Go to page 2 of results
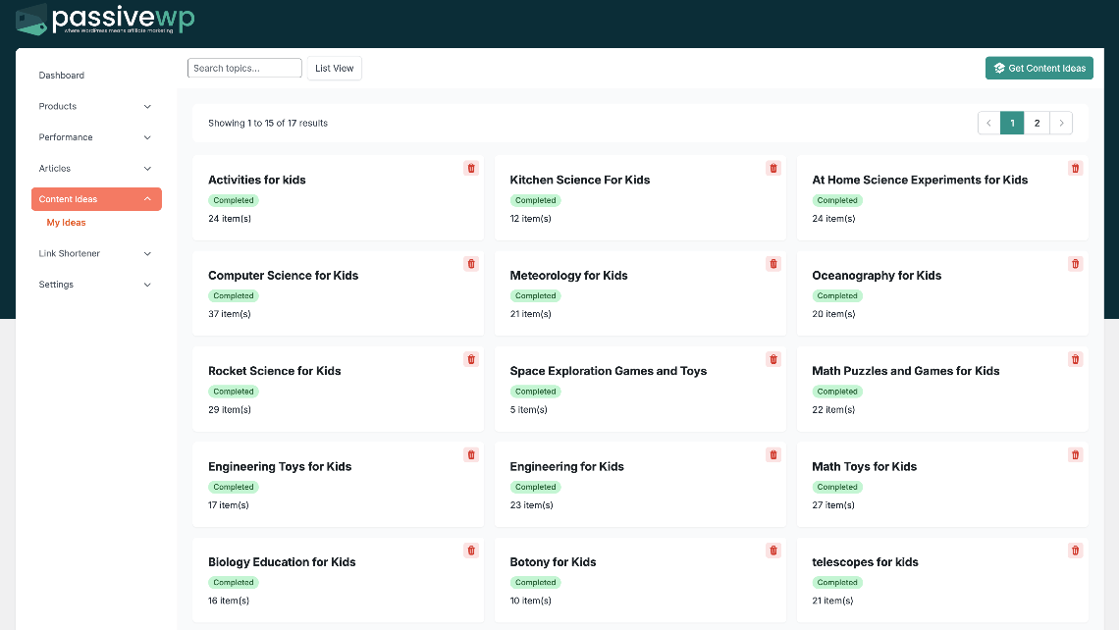This screenshot has height=630, width=1119. (1037, 123)
